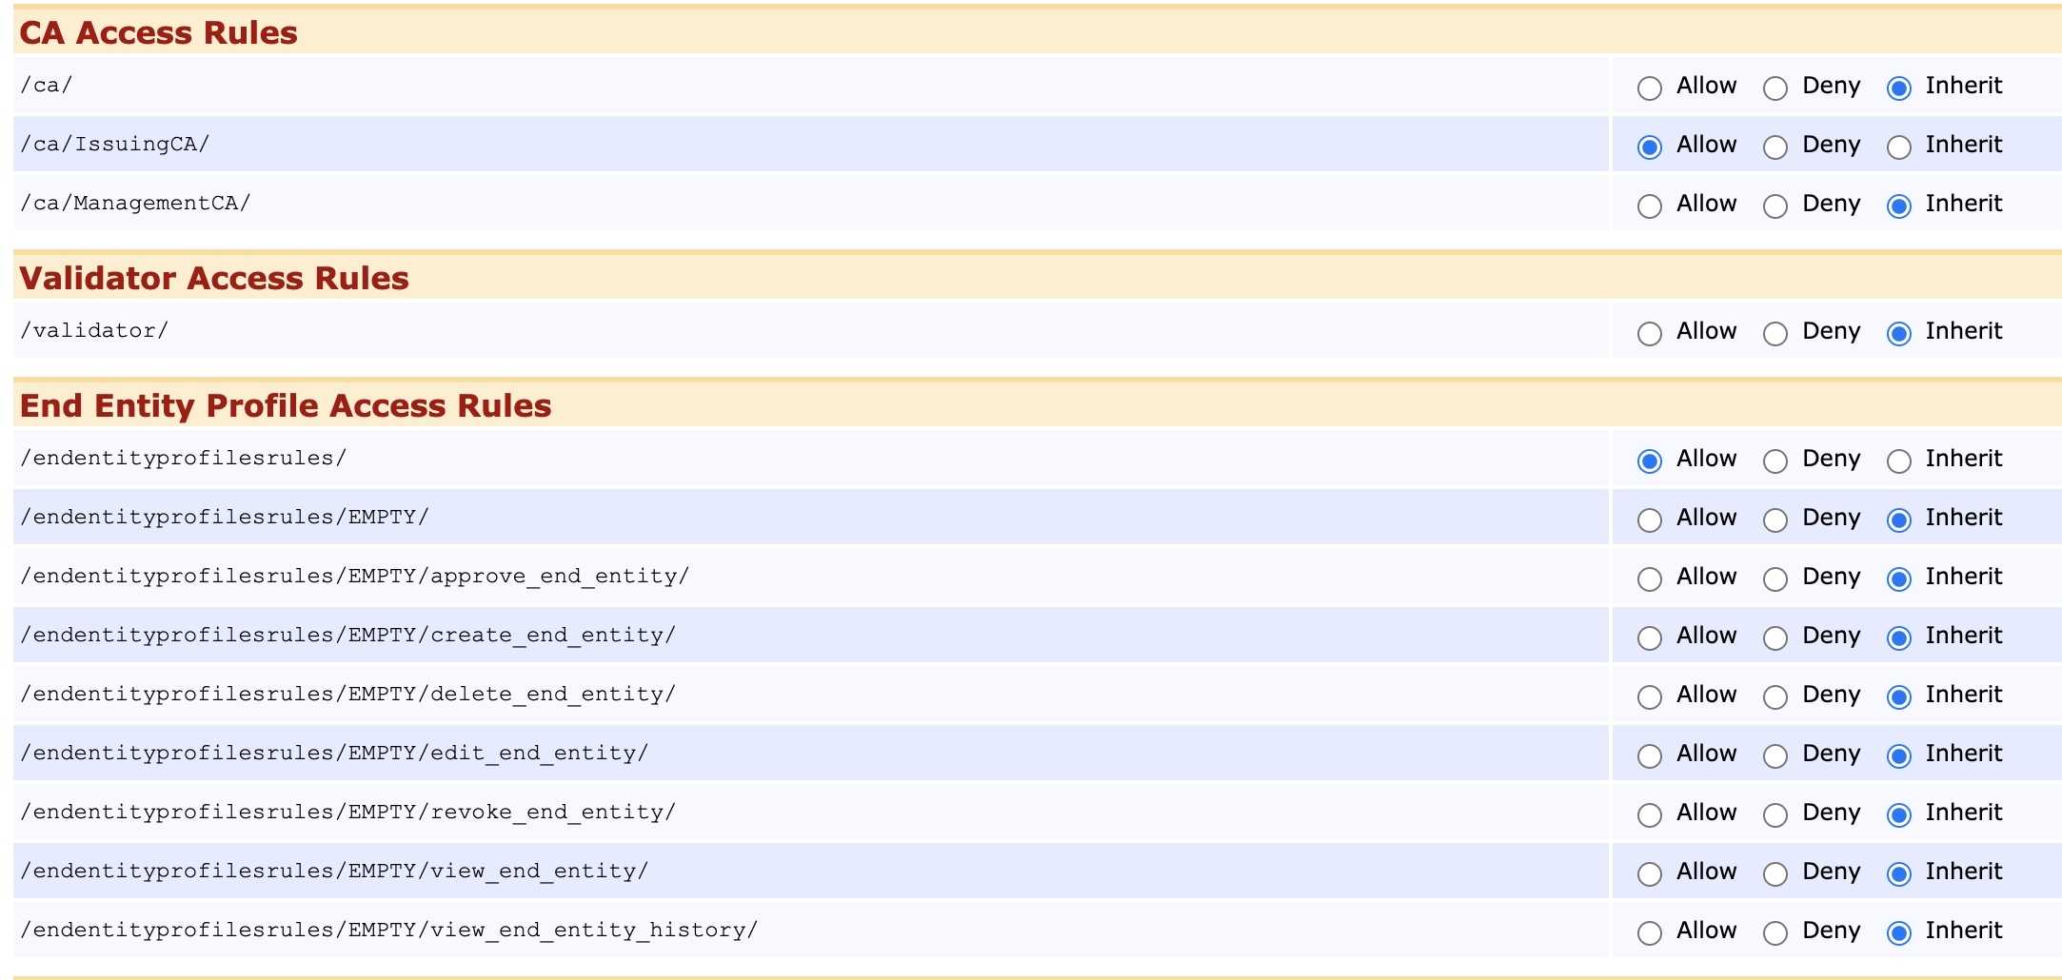The height and width of the screenshot is (980, 2062).
Task: Select Allow for approve_end_entity rule
Action: pos(1649,579)
